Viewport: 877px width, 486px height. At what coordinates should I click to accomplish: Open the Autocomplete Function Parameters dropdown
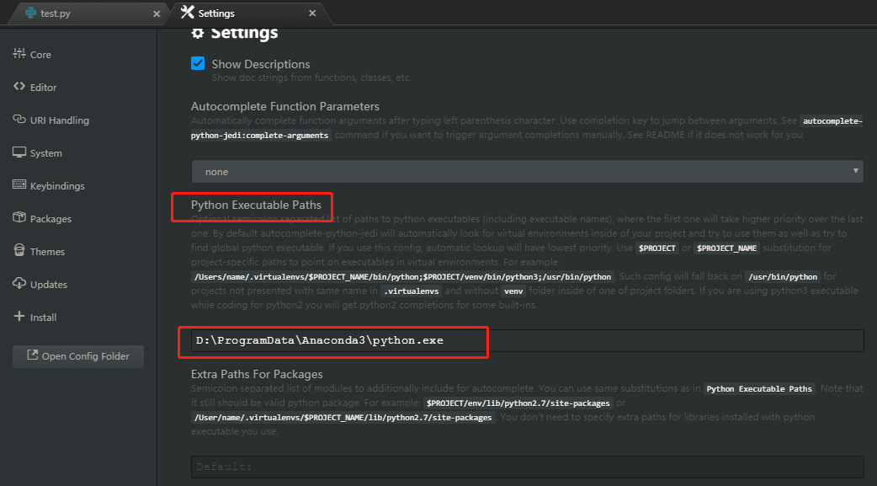[x=527, y=171]
